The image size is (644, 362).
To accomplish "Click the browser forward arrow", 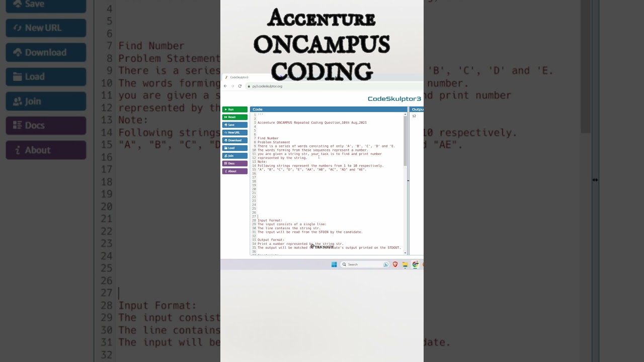I will pyautogui.click(x=232, y=86).
